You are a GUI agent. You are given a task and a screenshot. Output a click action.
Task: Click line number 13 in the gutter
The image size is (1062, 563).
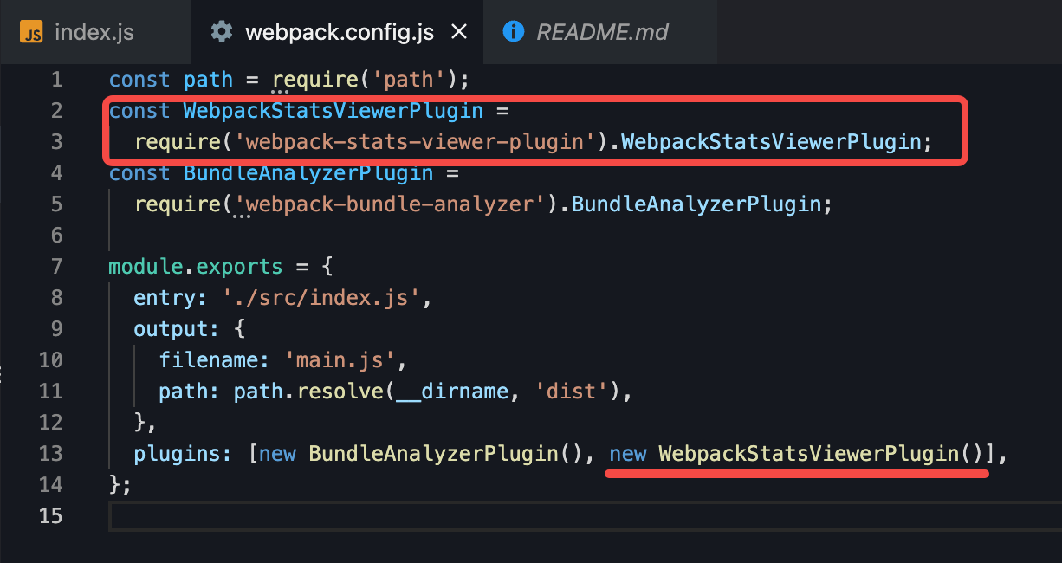point(50,454)
